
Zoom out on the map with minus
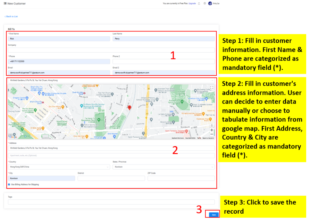coord(211,134)
